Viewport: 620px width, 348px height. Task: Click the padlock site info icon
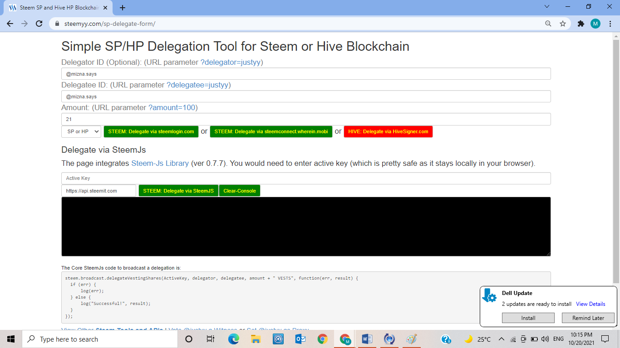(x=57, y=24)
